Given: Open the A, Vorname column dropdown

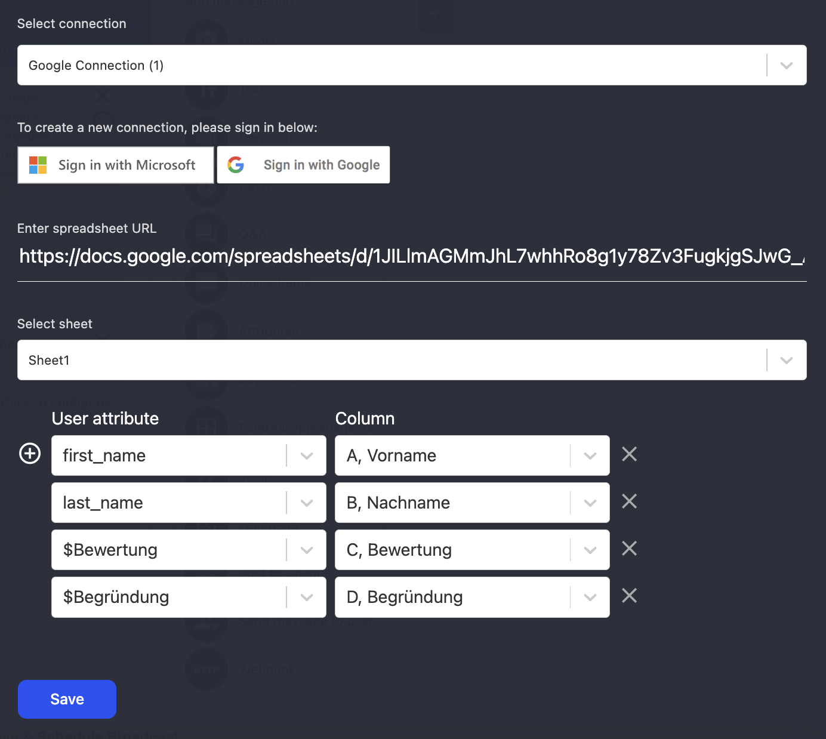Looking at the screenshot, I should tap(472, 455).
